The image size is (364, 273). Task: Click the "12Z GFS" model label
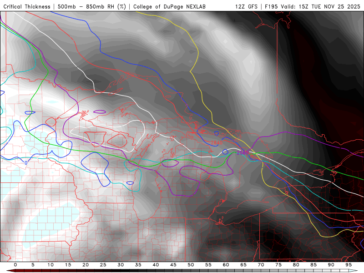[x=246, y=6]
